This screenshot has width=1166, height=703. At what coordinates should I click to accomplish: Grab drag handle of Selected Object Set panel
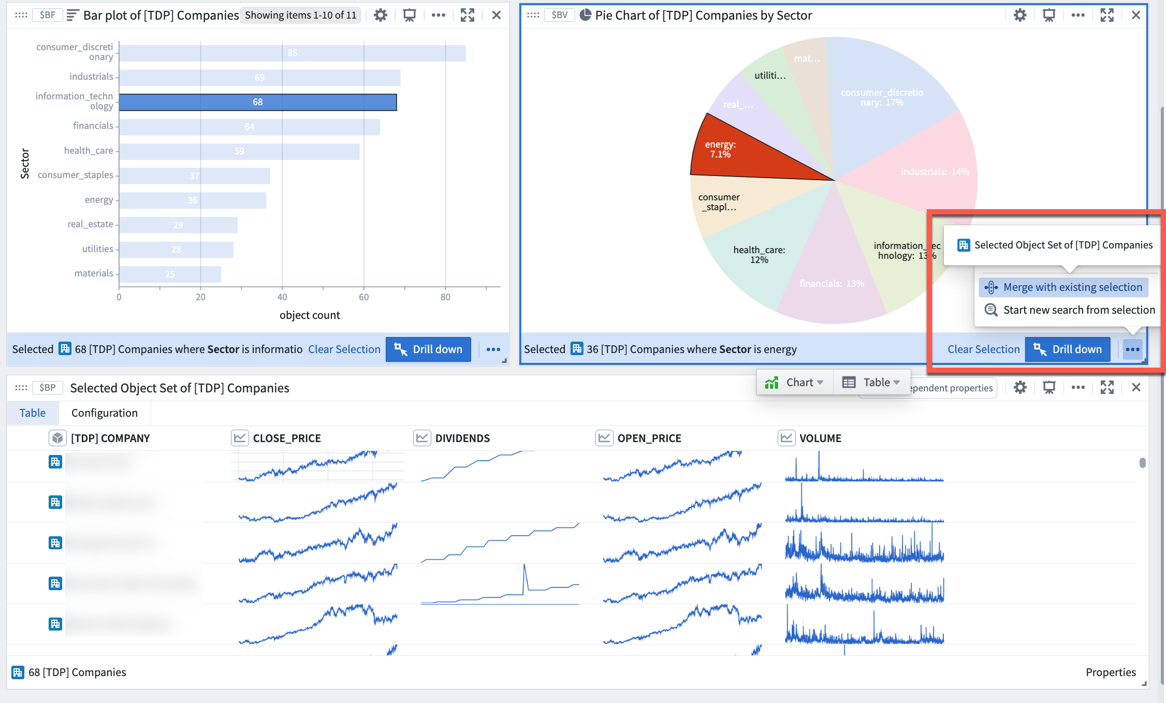[21, 388]
